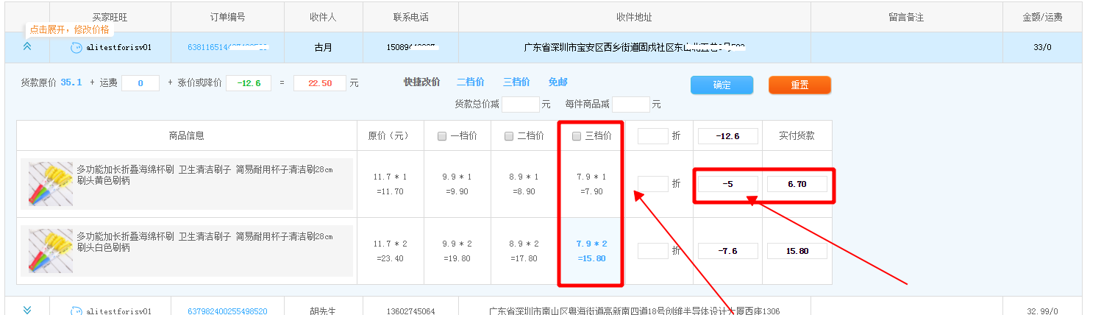Check the 三档价 checkbox
This screenshot has width=1115, height=315.
pos(577,136)
